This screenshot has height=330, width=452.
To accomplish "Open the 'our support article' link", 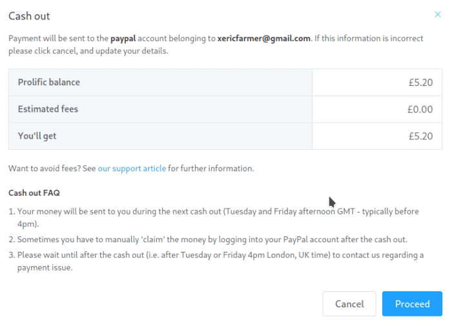I will tap(132, 169).
